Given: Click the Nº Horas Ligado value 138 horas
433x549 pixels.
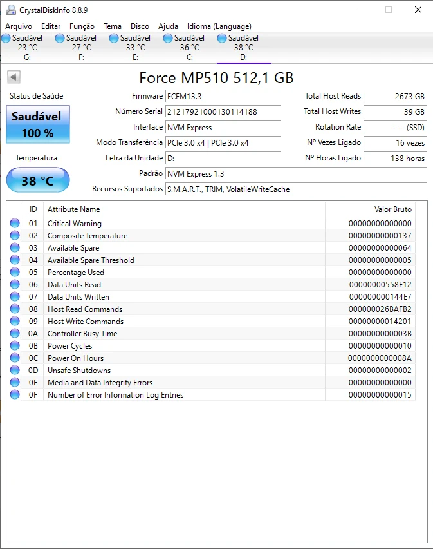Looking at the screenshot, I should click(395, 158).
